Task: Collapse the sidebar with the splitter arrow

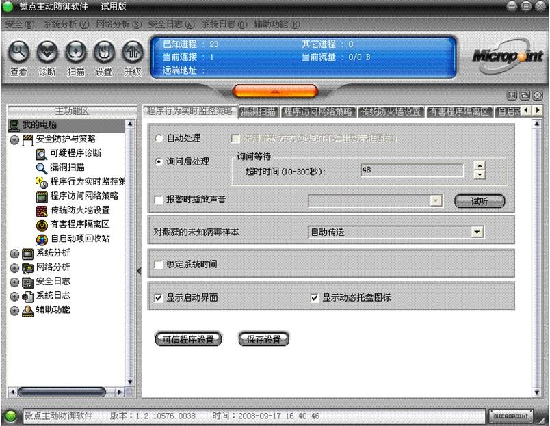Action: [139, 271]
